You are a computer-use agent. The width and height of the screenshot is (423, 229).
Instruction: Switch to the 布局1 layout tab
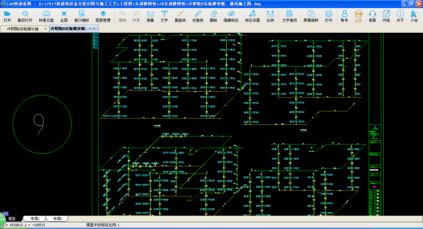pyautogui.click(x=35, y=219)
